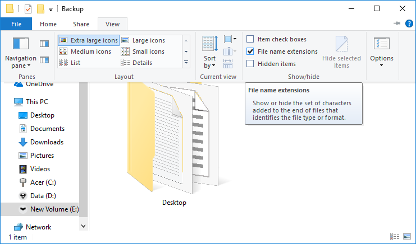Switch to large thumbnails view in status bar
Image resolution: width=416 pixels, height=244 pixels.
click(x=406, y=237)
